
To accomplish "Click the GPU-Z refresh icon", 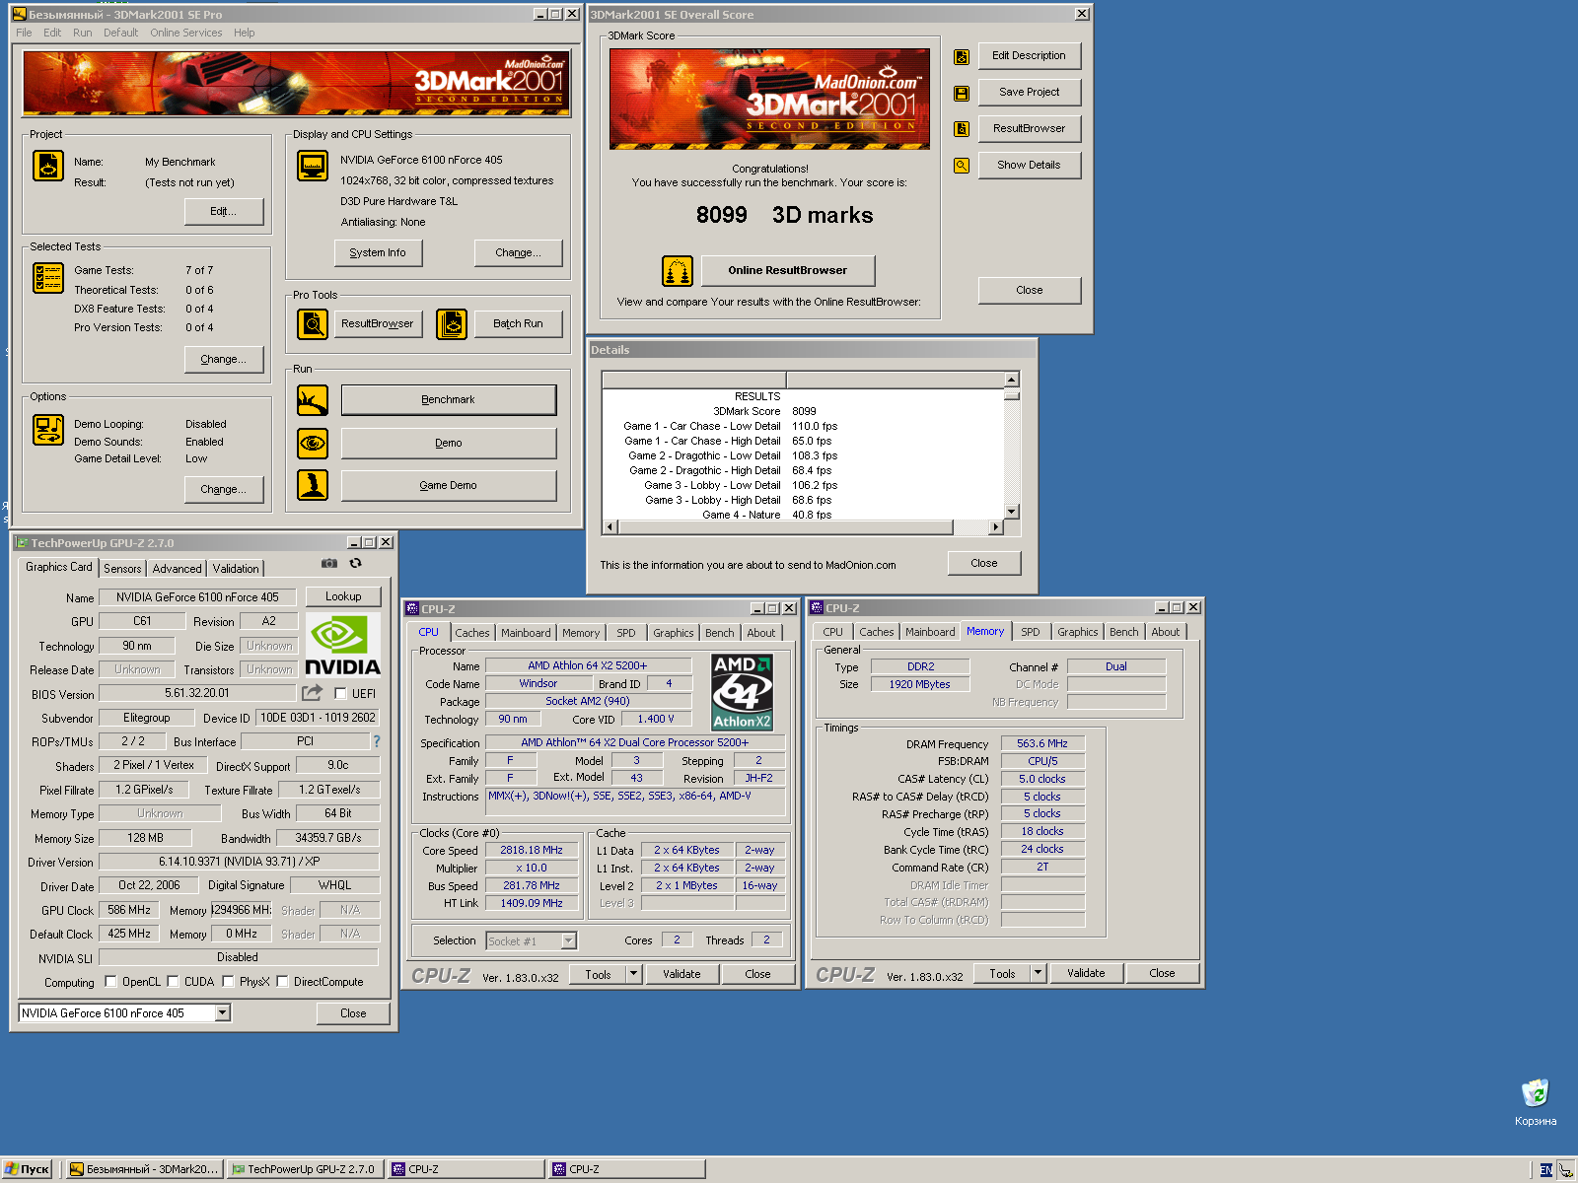I will point(356,563).
